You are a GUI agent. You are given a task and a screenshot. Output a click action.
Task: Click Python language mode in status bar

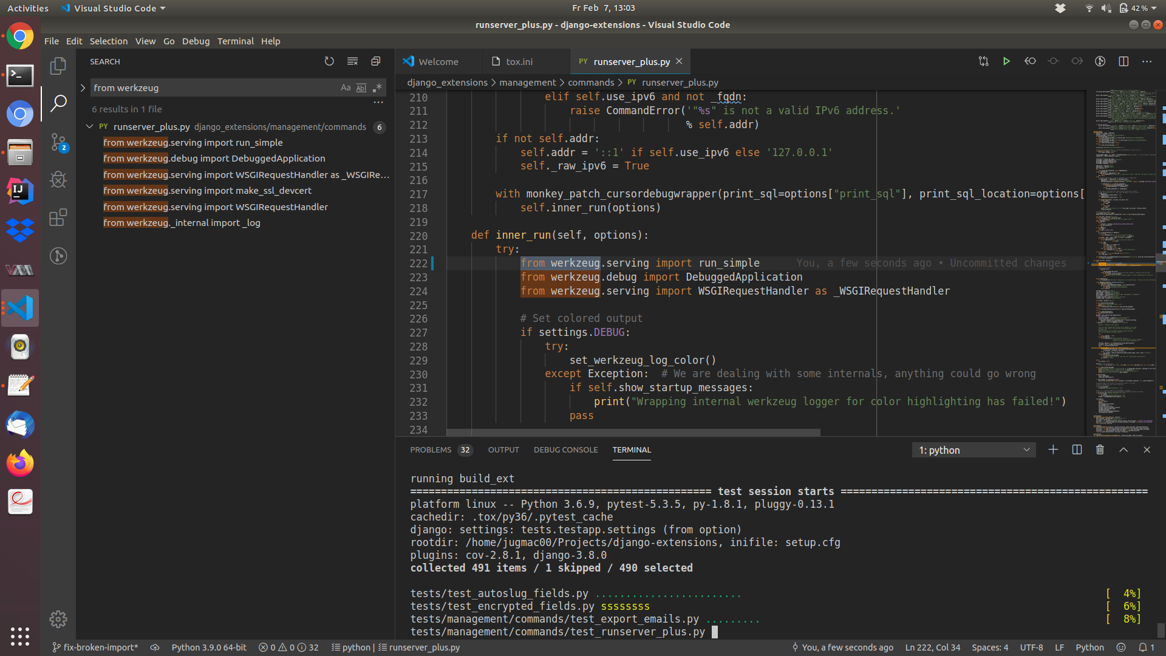click(1089, 647)
